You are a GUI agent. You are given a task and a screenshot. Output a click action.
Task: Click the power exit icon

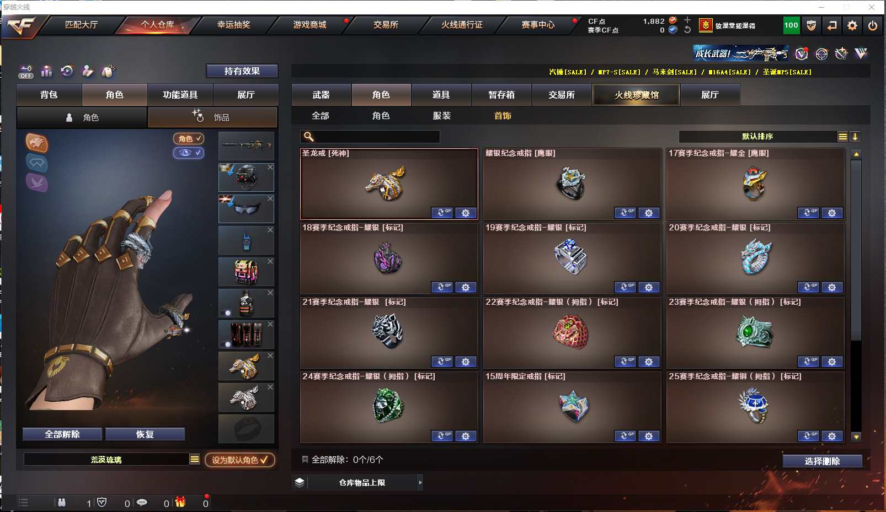872,25
